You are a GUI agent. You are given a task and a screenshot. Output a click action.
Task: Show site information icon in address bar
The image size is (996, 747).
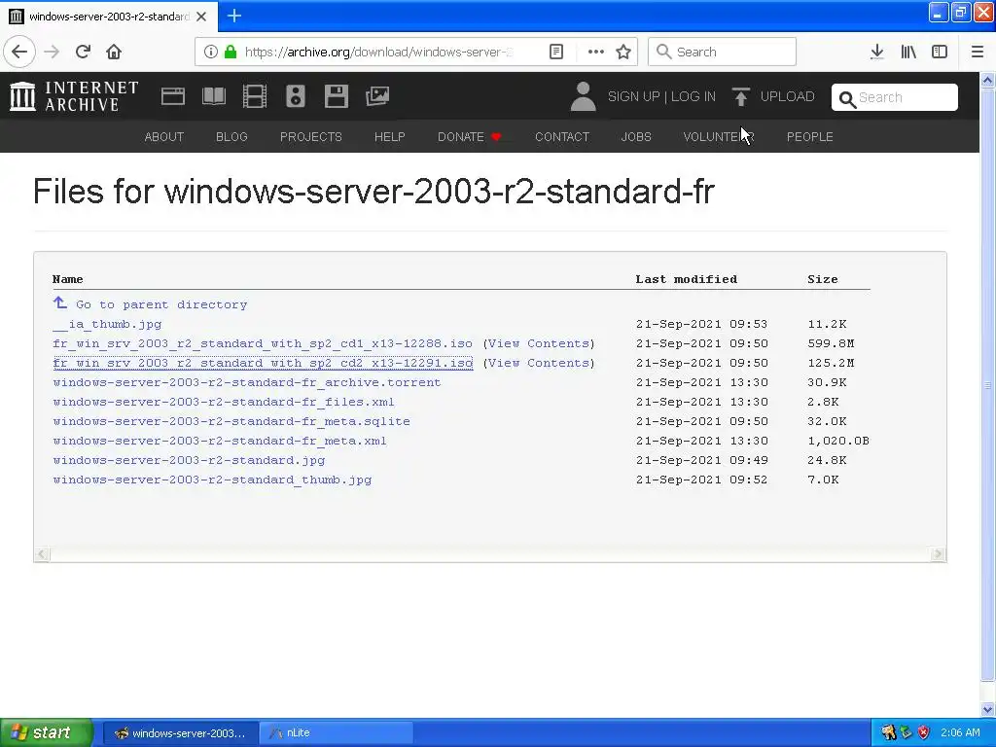pyautogui.click(x=211, y=53)
